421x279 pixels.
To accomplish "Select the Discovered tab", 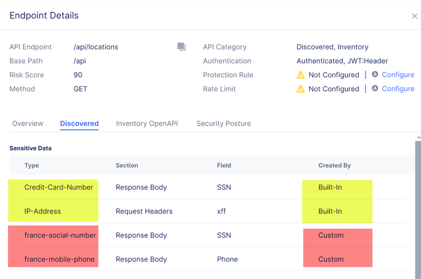I will (x=79, y=124).
